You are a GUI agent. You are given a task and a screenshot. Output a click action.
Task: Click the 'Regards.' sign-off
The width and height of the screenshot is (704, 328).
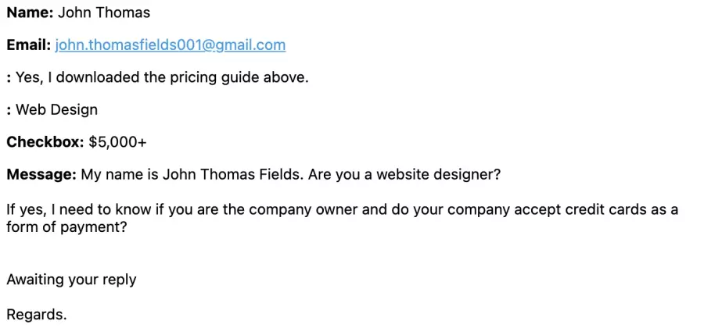[37, 315]
